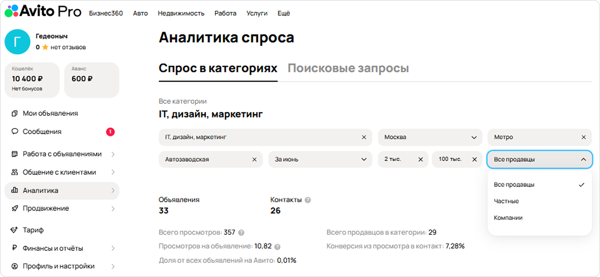Click the help icon next to Контакты
This screenshot has height=277, width=600.
[x=308, y=200]
